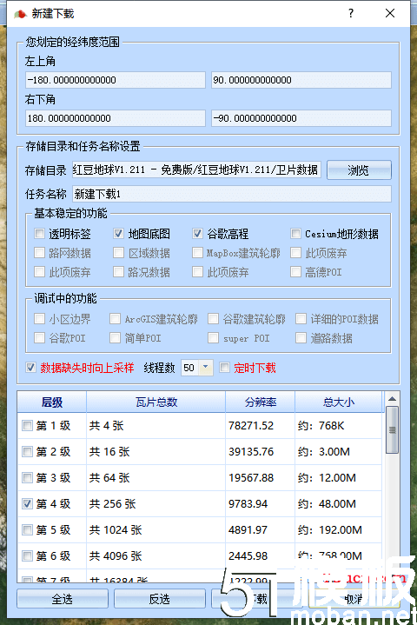
Task: Uncheck the 谷歌高程 option
Action: (197, 233)
